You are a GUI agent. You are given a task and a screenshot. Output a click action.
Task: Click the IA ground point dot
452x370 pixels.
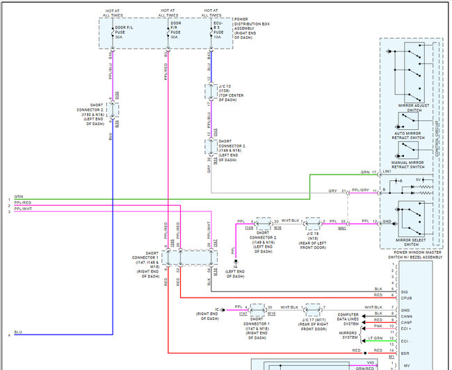pos(236,262)
